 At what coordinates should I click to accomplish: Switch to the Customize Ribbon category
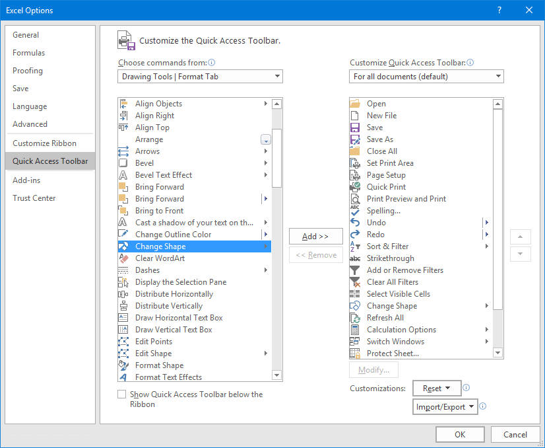pos(44,143)
